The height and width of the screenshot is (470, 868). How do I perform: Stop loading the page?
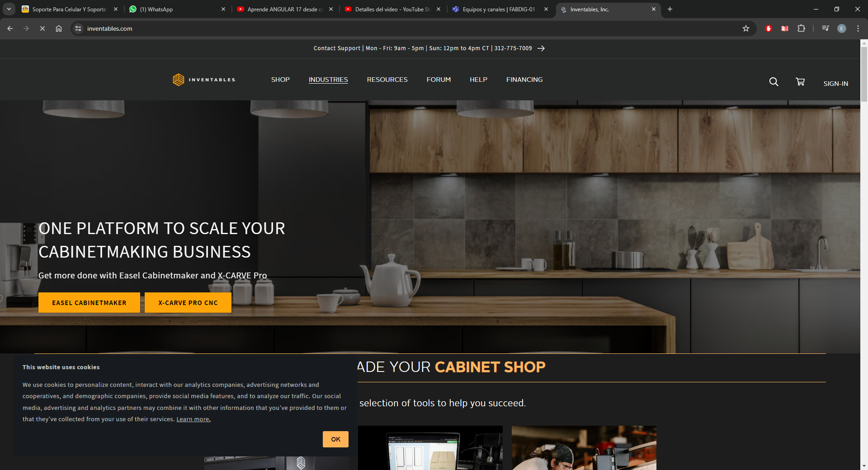coord(42,28)
